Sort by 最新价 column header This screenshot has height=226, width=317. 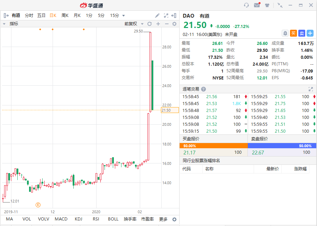pos(272,169)
